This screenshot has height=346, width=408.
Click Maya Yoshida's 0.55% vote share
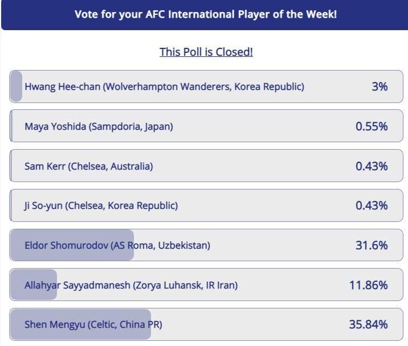click(x=372, y=126)
